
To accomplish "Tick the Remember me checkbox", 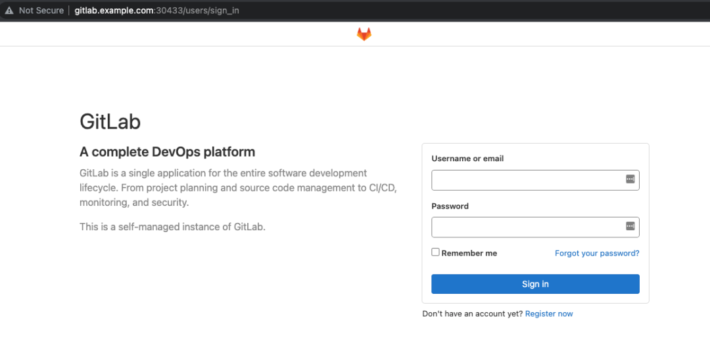I will tap(435, 252).
